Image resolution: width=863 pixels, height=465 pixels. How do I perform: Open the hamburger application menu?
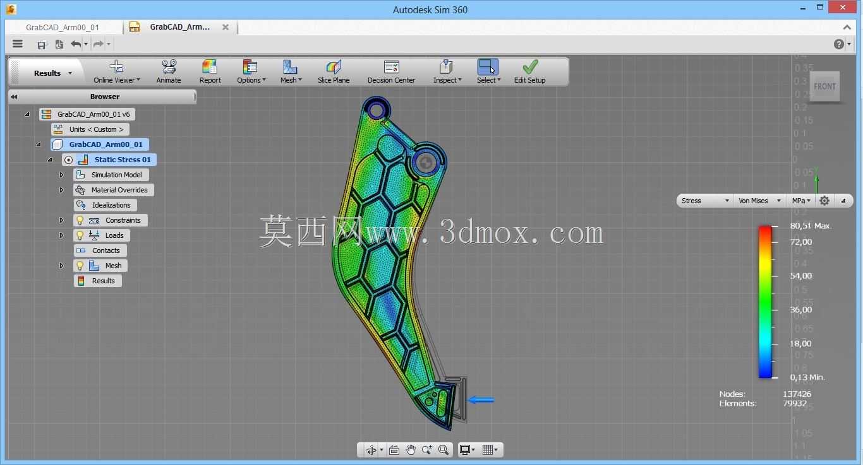(x=18, y=44)
